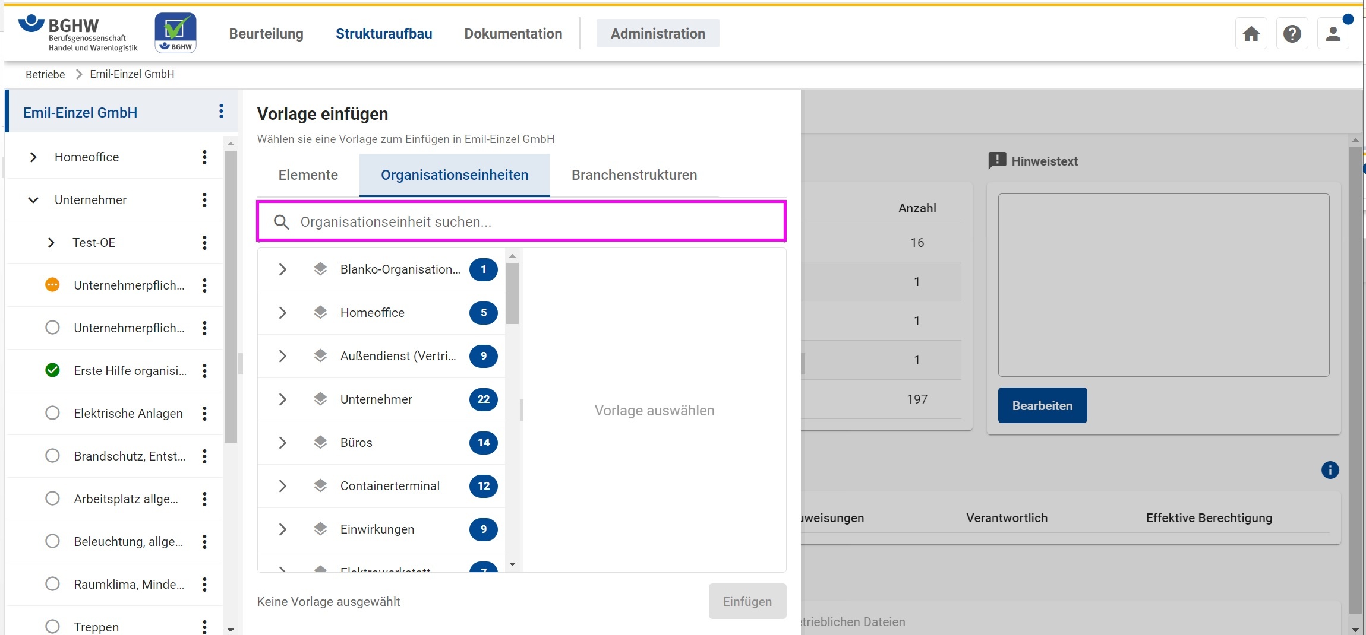
Task: Click the green check beside Erste Hilfe
Action: (52, 370)
